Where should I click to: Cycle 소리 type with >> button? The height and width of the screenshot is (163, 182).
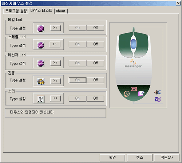[55, 98]
